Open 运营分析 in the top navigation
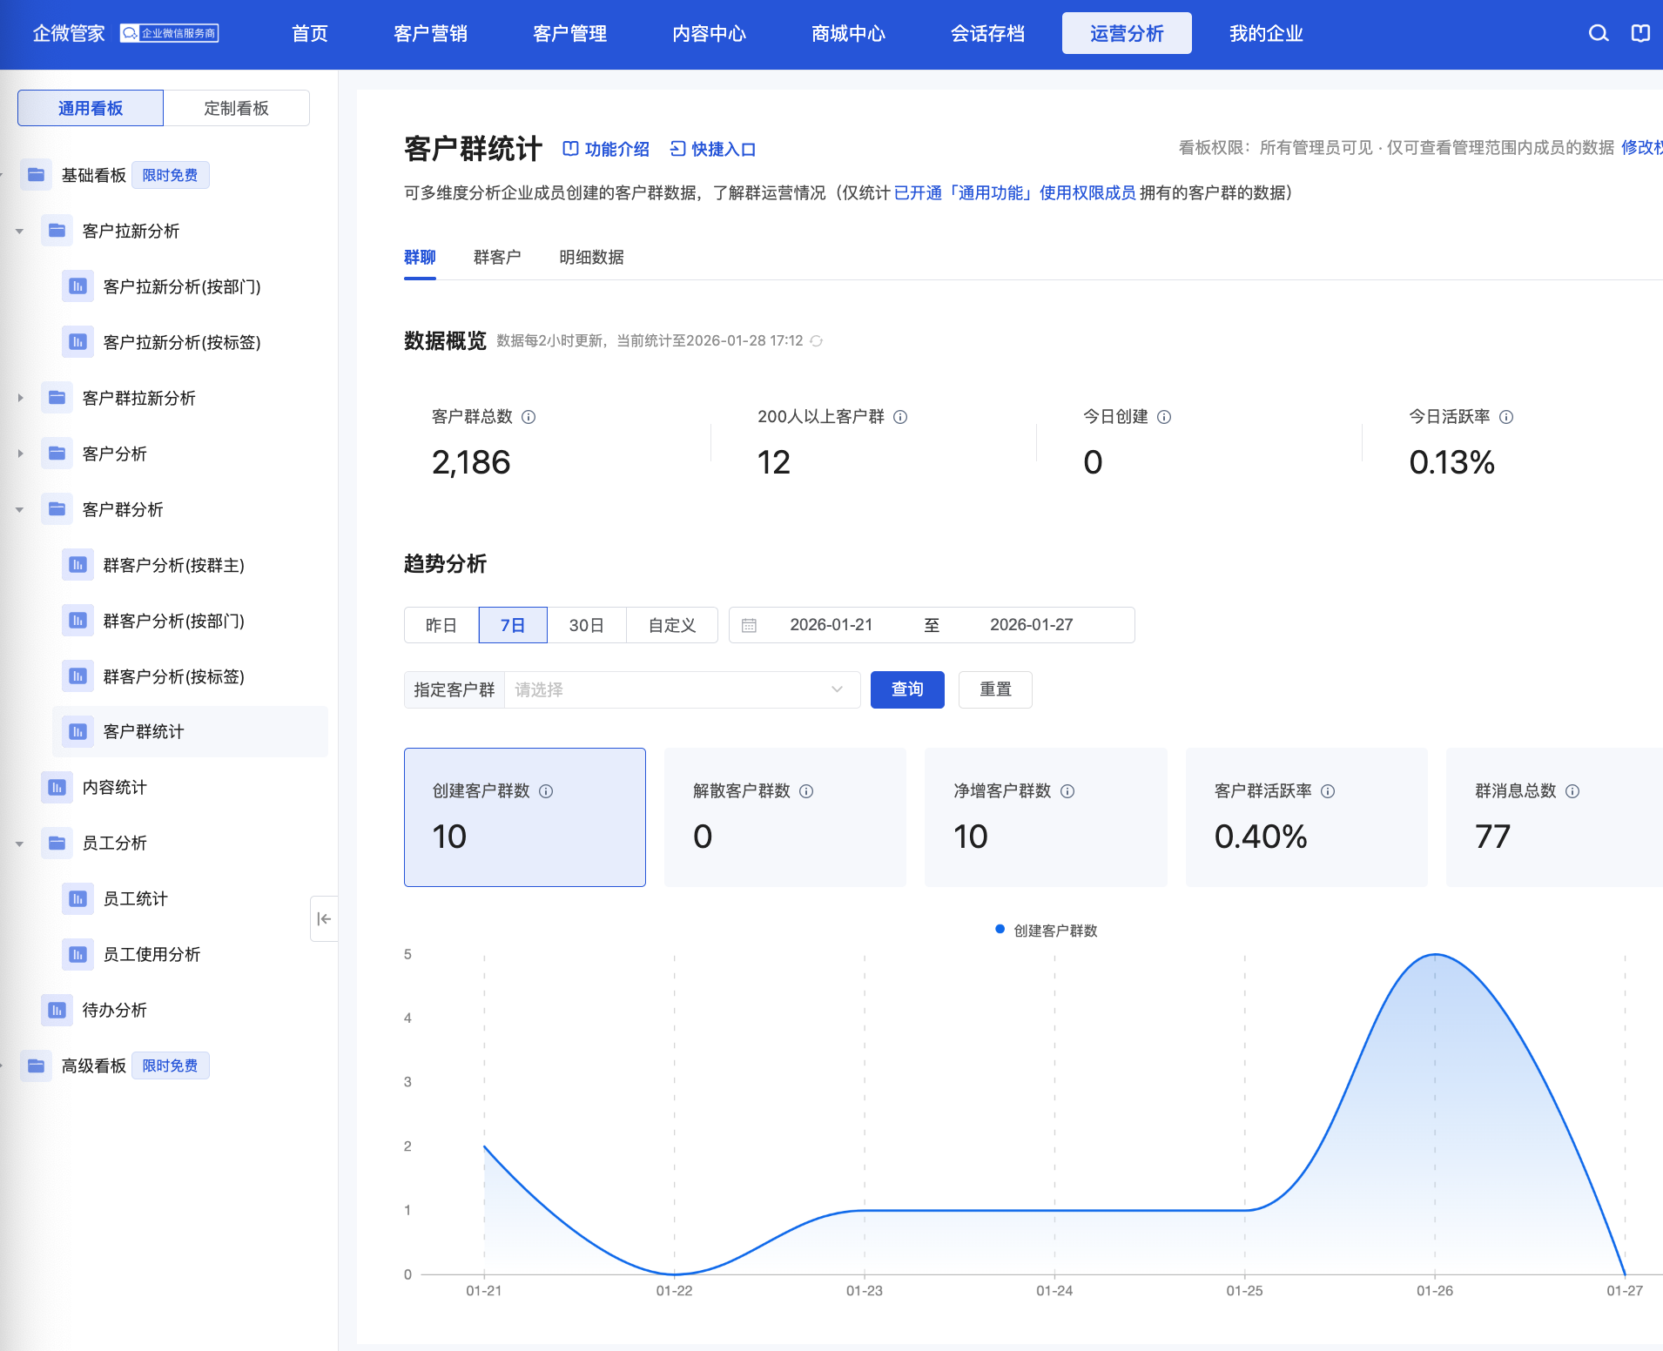Viewport: 1663px width, 1351px height. (1127, 33)
